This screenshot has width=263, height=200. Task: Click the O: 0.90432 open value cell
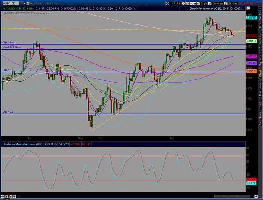pyautogui.click(x=67, y=8)
